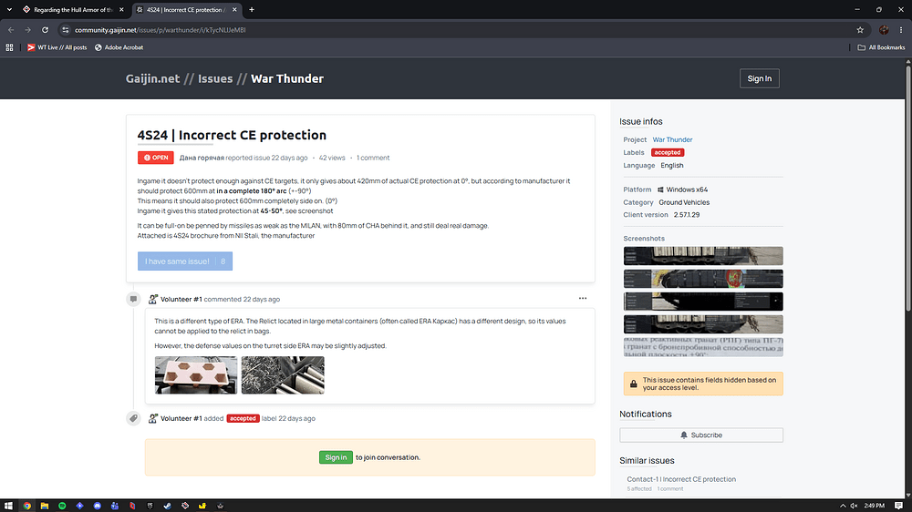Open the third screenshot thumbnail
The width and height of the screenshot is (912, 512).
coord(703,301)
